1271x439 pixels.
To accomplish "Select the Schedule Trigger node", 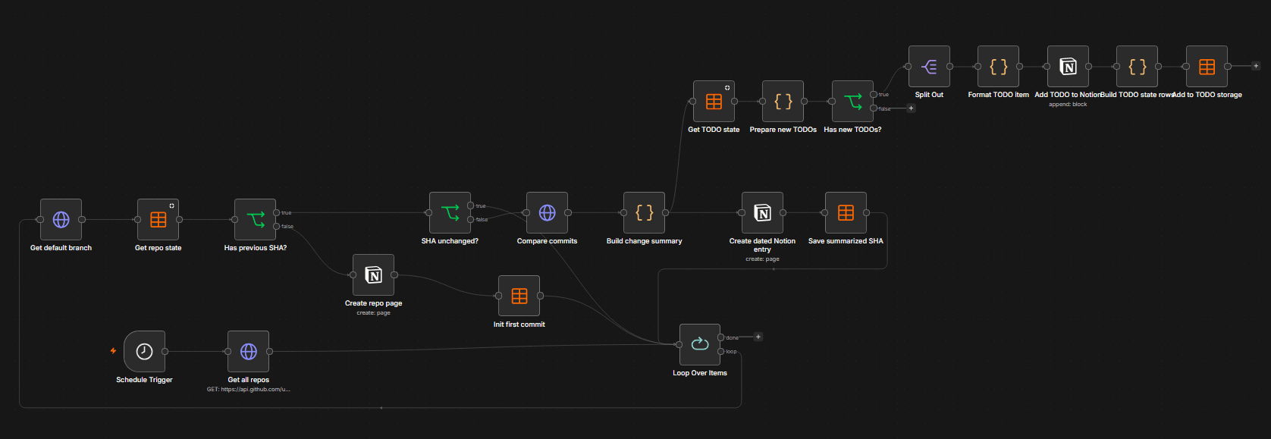I will coord(144,351).
